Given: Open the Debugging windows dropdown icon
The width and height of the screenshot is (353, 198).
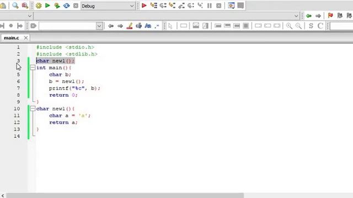Looking at the screenshot, I should click(231, 5).
